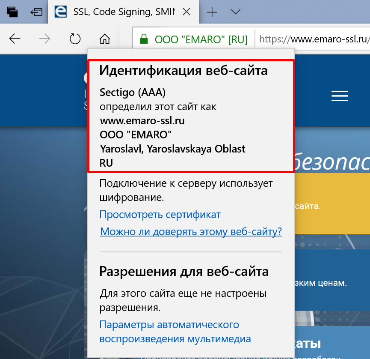Screen dimensions: 370x359
Task: Go forward with the right arrow
Action: coord(44,39)
